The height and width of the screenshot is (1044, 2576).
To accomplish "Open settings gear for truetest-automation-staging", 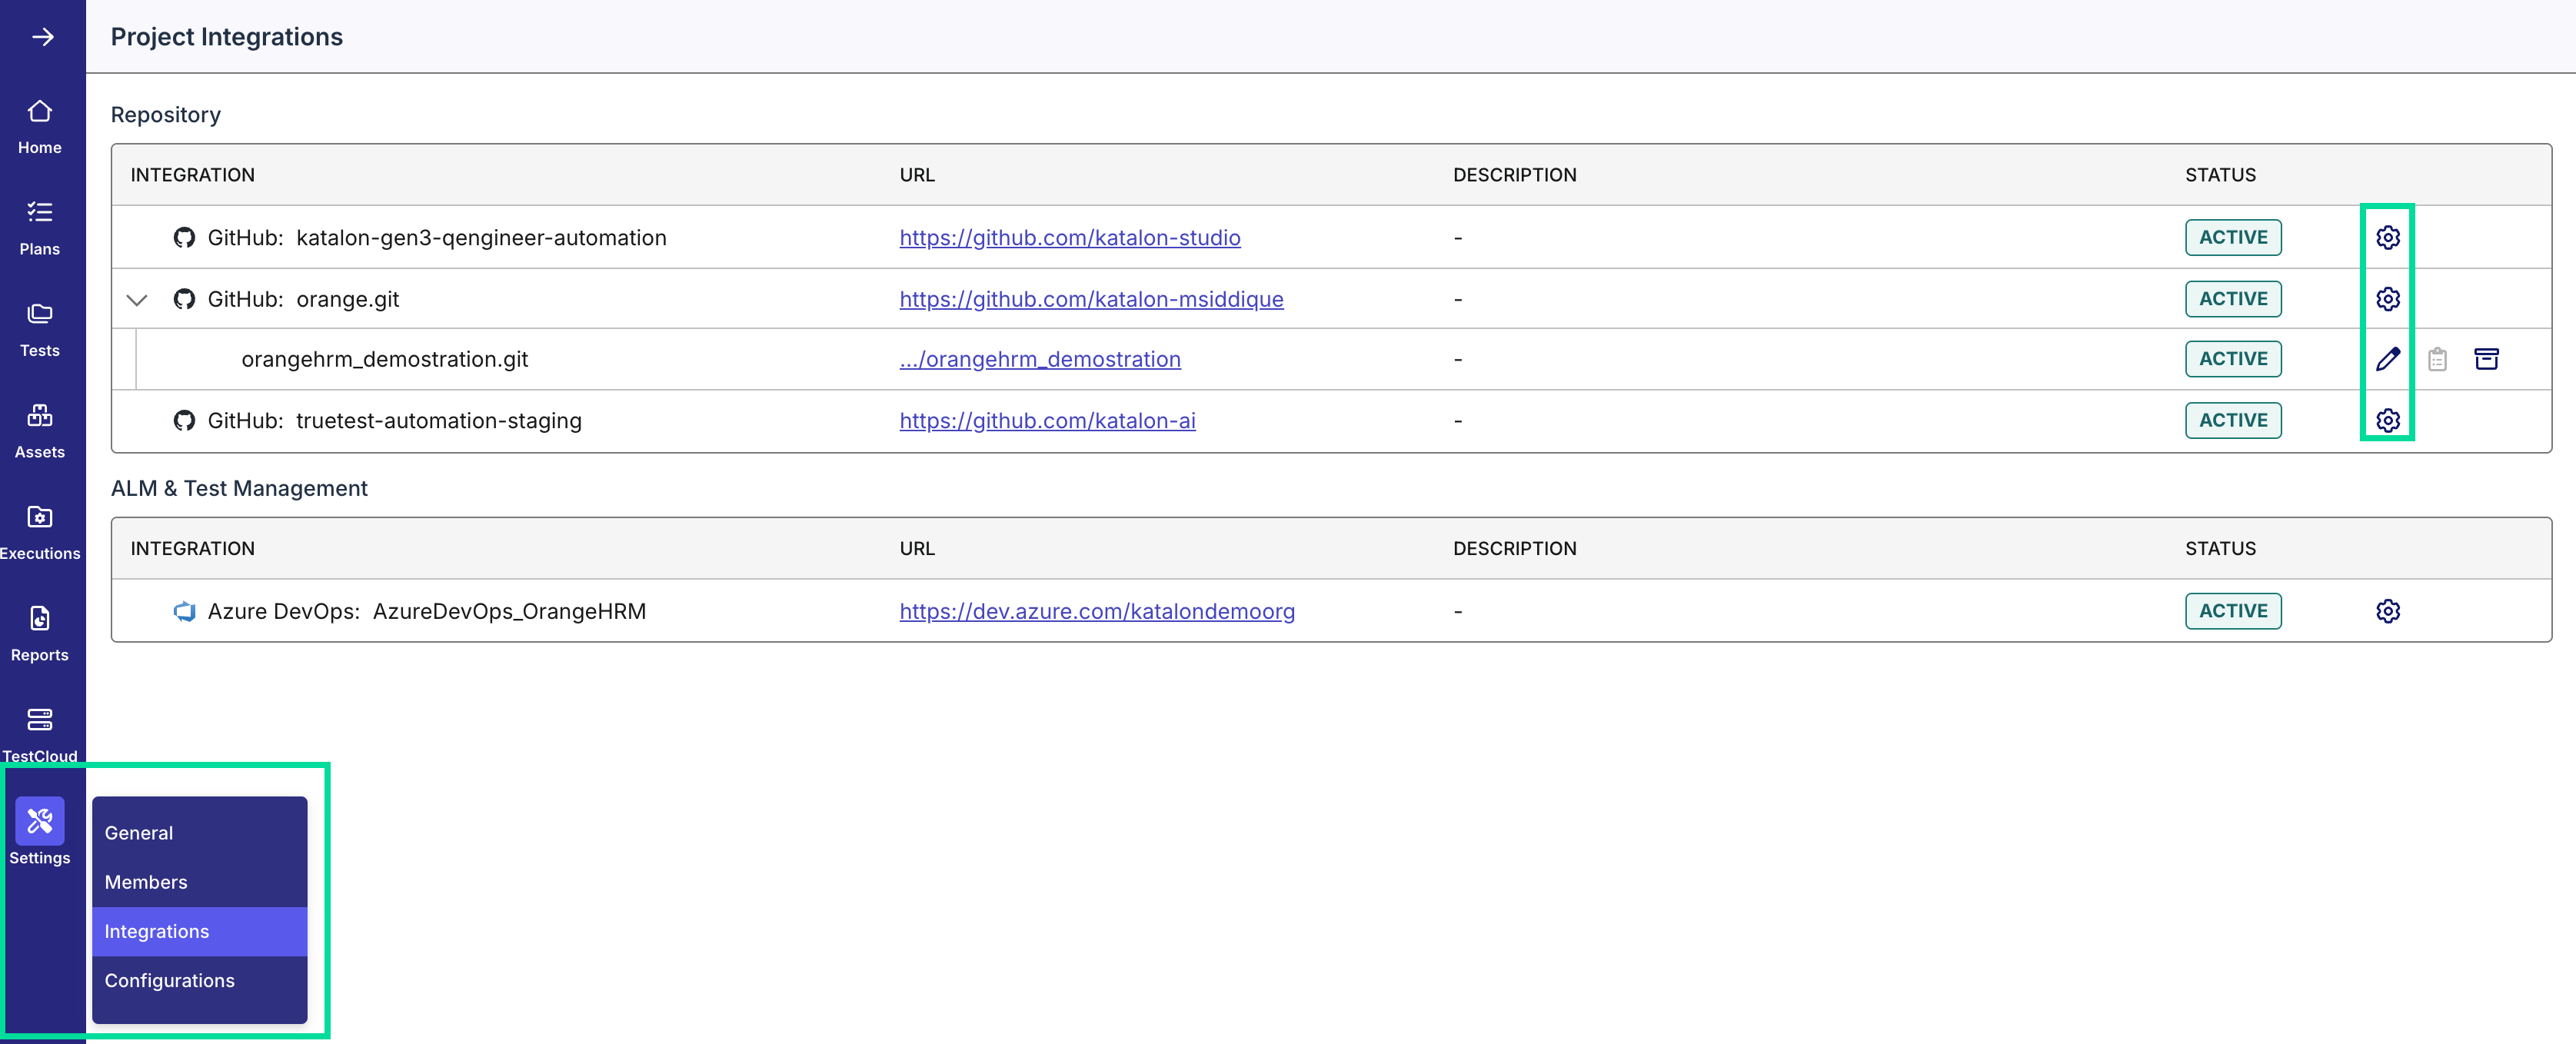I will (2388, 420).
